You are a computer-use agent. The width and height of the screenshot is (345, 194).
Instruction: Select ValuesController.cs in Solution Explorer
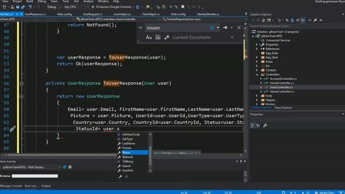281,92
